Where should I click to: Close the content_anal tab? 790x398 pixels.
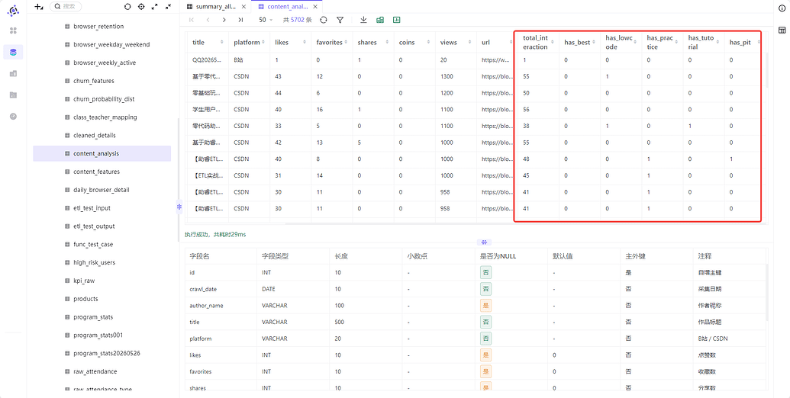click(315, 7)
